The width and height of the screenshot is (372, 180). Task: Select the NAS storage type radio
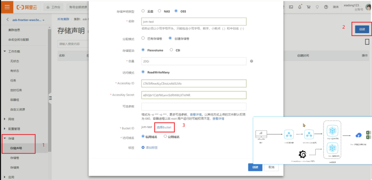coord(159,11)
